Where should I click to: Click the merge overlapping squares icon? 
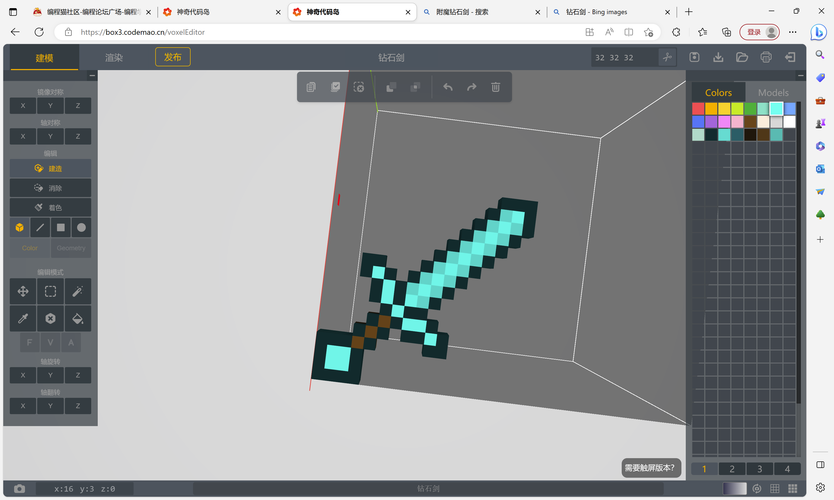[391, 87]
